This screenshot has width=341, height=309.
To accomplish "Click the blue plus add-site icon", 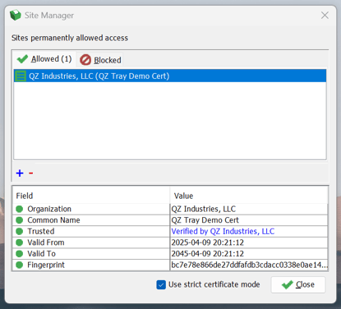I will click(20, 173).
